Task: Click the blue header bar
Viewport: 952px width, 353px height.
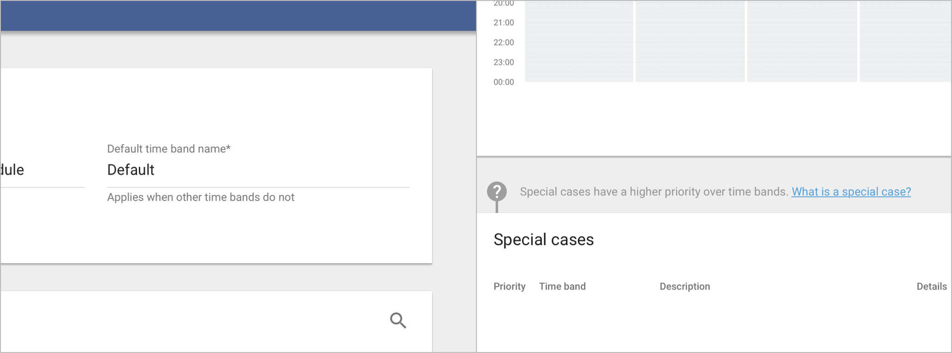Action: click(x=238, y=16)
